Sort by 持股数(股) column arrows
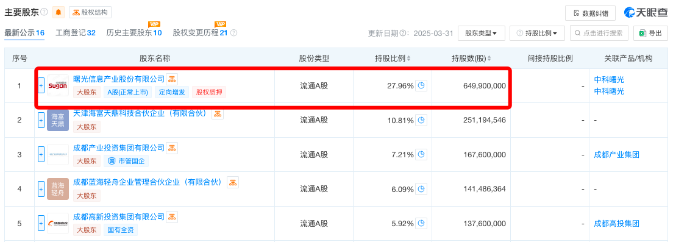The width and height of the screenshot is (676, 242). pos(489,59)
